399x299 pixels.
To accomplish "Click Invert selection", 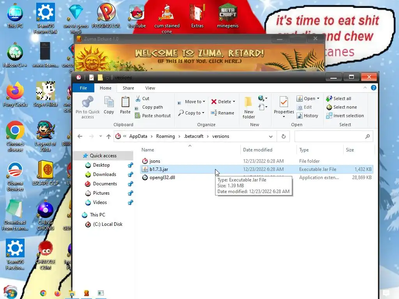I will pyautogui.click(x=345, y=116).
